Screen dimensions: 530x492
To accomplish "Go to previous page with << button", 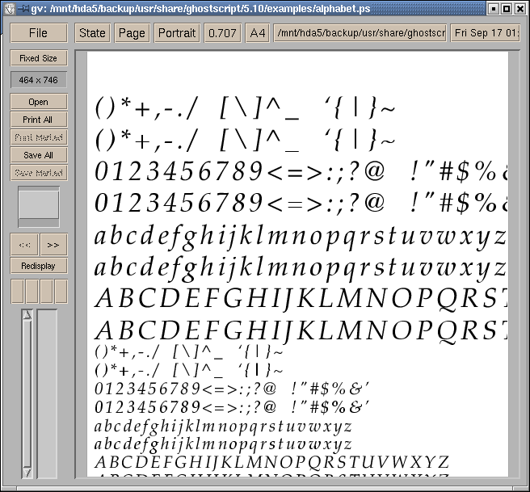I will [24, 244].
